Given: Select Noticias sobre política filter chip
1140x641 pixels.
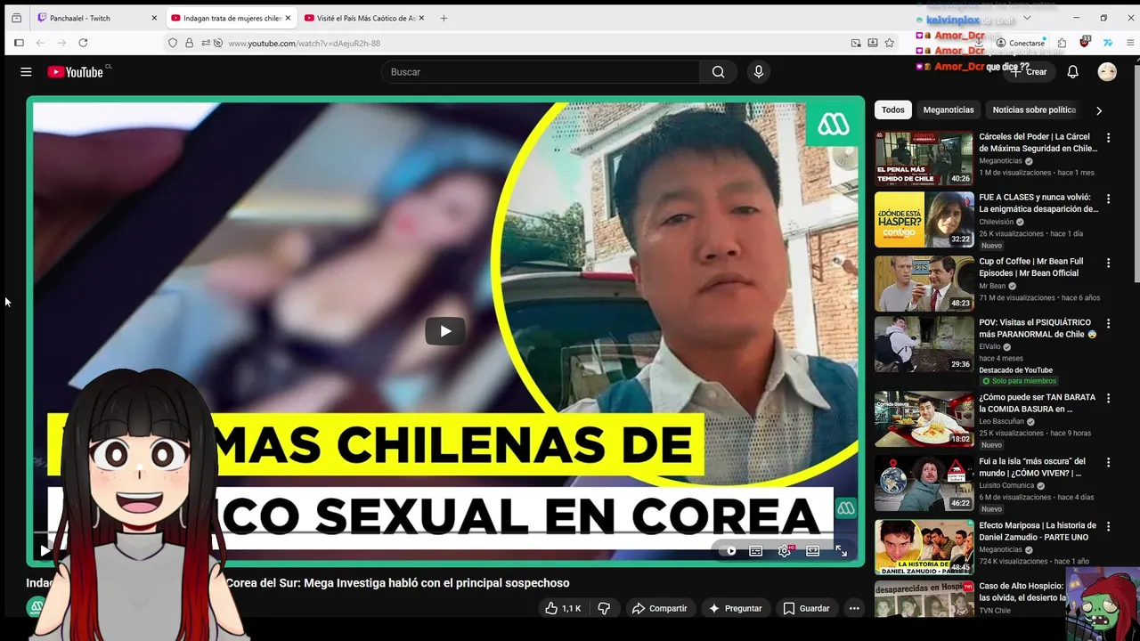Looking at the screenshot, I should (x=1034, y=110).
